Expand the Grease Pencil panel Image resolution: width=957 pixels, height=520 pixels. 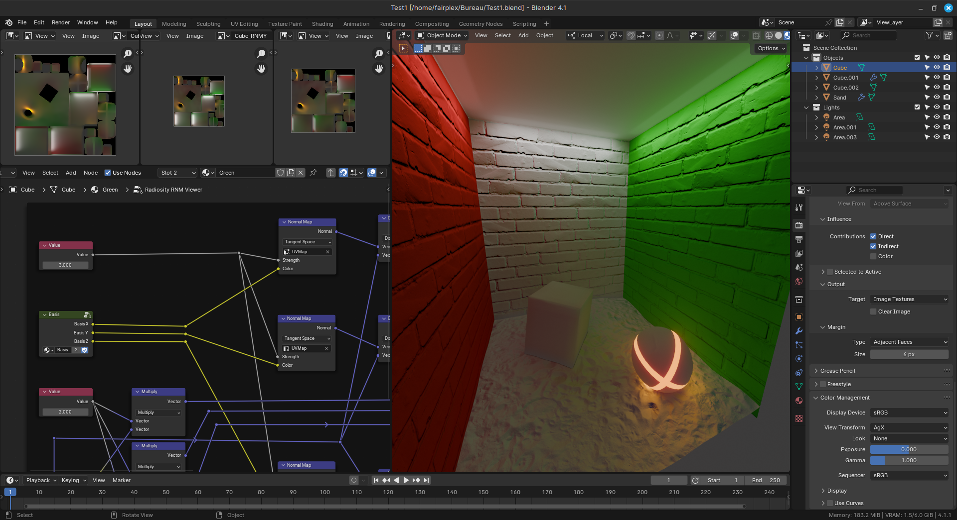(816, 371)
